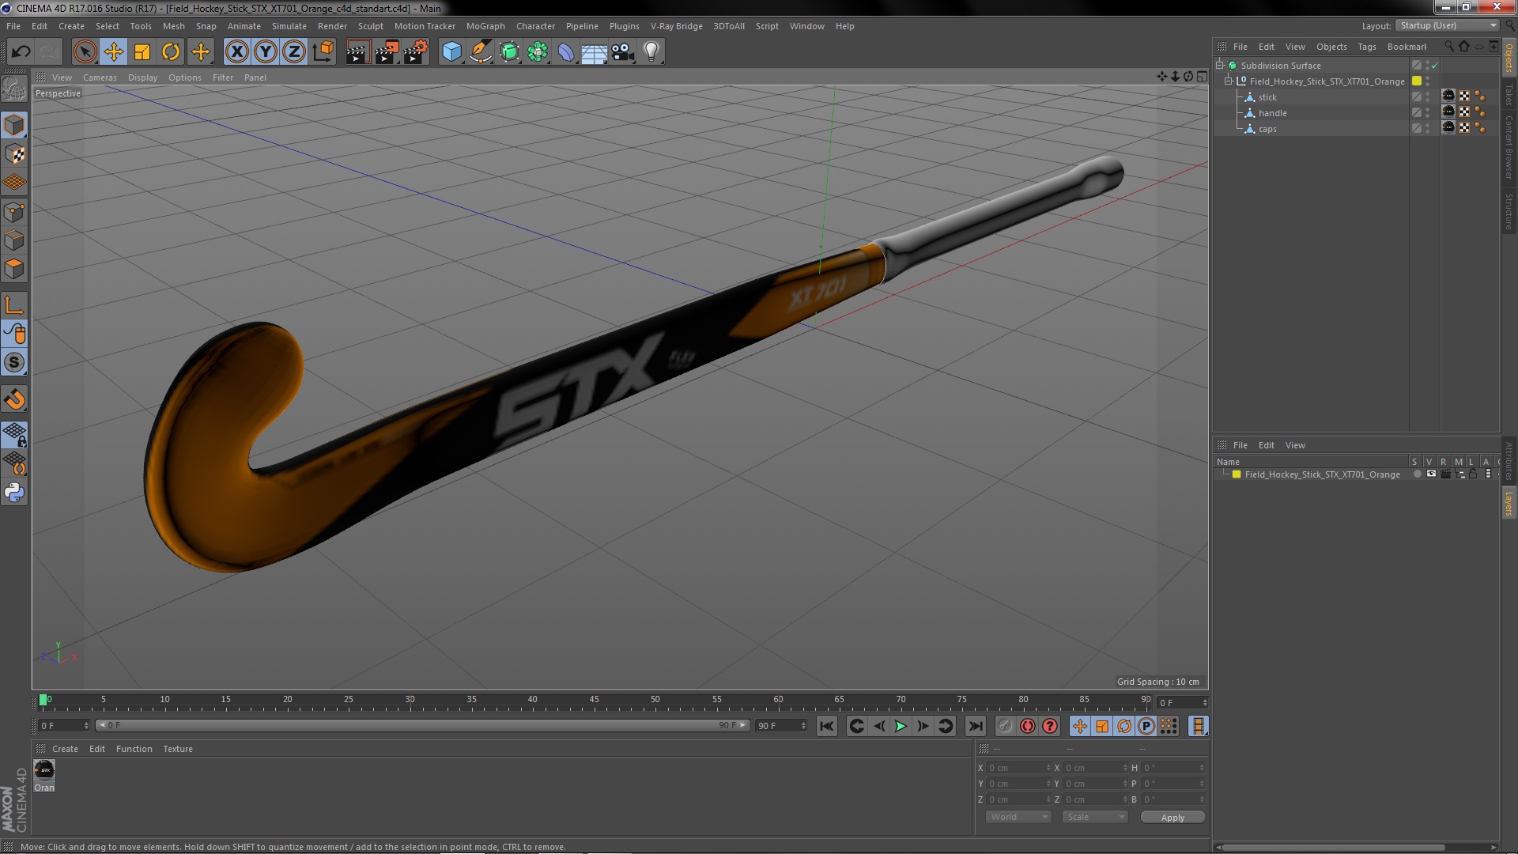The width and height of the screenshot is (1518, 854).
Task: Open Edit Render Settings
Action: click(x=416, y=52)
